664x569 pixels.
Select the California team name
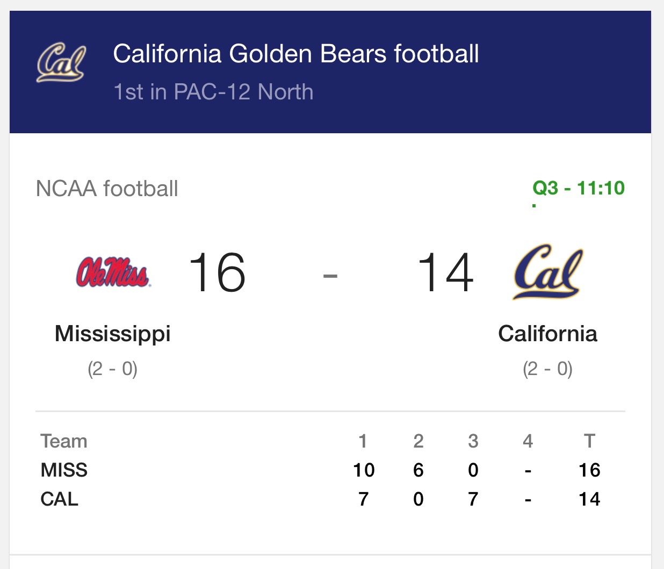[x=547, y=334]
